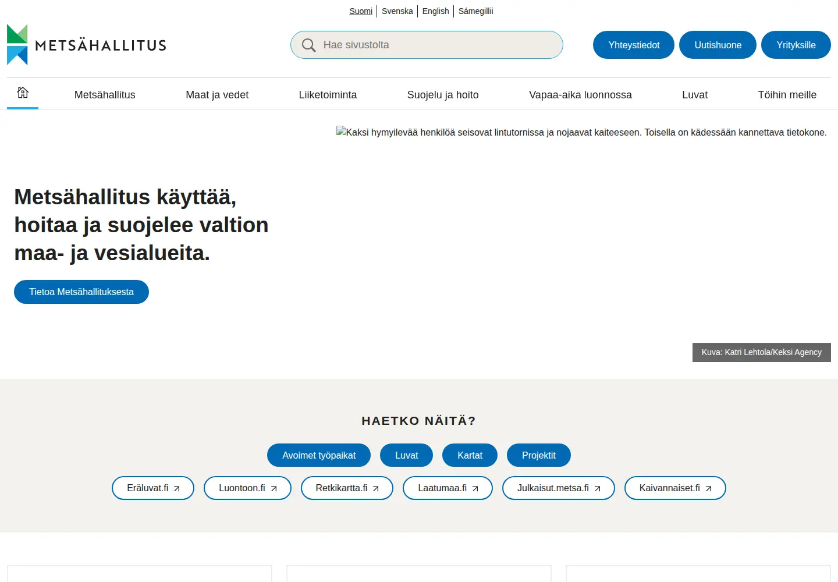The width and height of the screenshot is (838, 582).
Task: Switch language to Suomi
Action: (361, 11)
